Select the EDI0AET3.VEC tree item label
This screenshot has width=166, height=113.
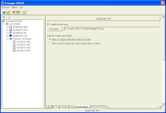(24, 45)
